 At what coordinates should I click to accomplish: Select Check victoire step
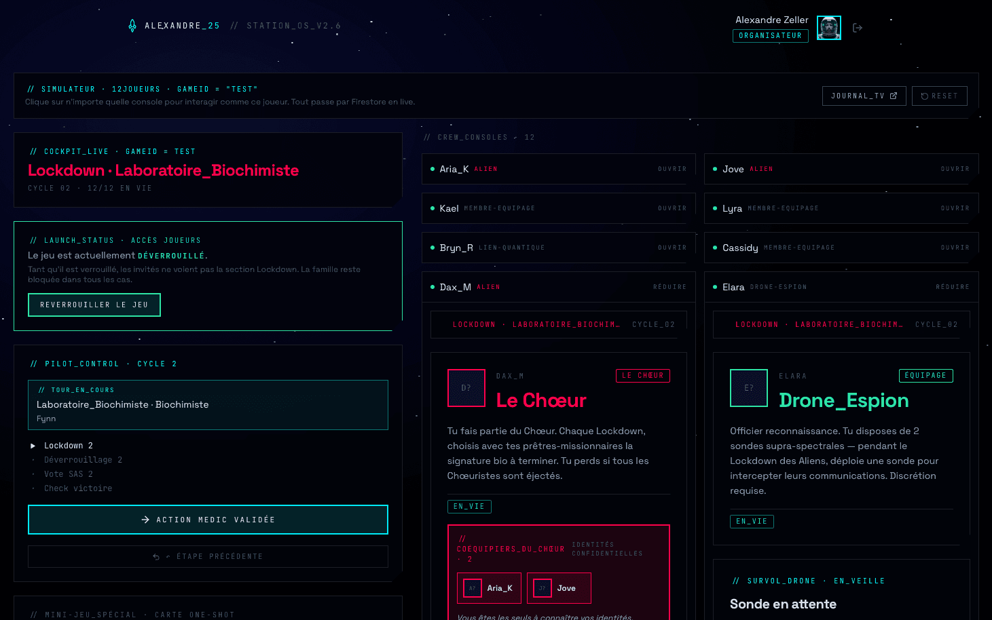[x=78, y=488]
